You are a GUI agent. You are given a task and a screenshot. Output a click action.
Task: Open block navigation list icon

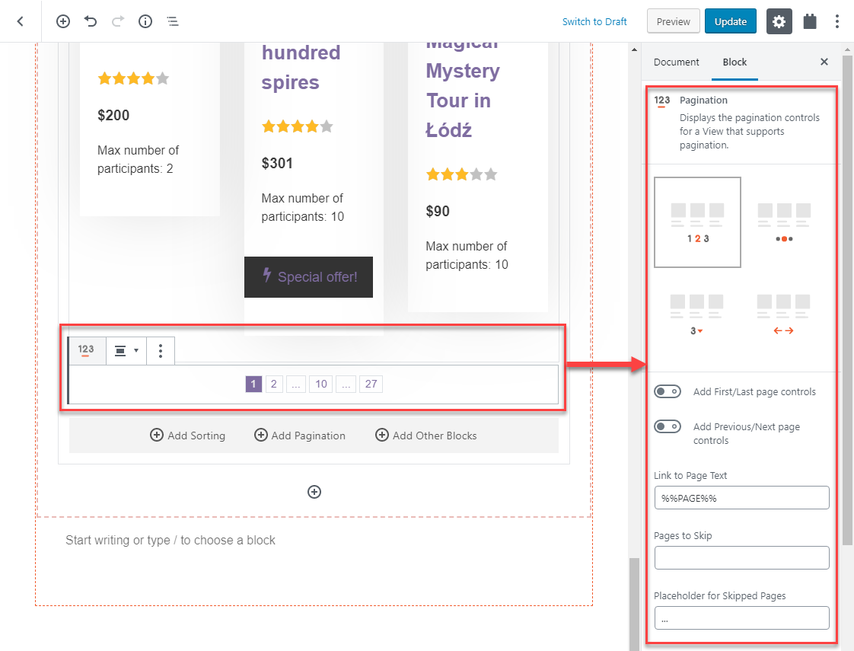[x=173, y=21]
